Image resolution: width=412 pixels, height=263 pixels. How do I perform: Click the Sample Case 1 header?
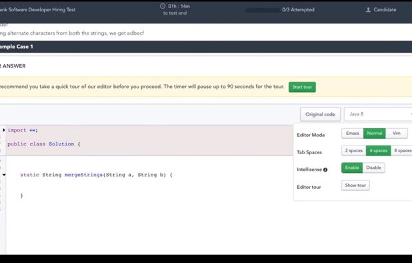(x=206, y=47)
